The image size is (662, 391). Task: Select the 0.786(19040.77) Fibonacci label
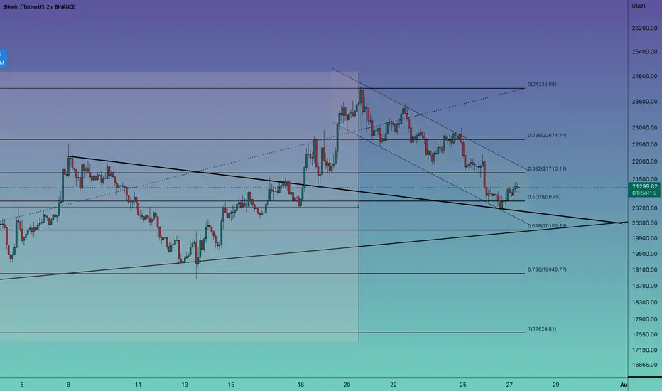coord(547,269)
